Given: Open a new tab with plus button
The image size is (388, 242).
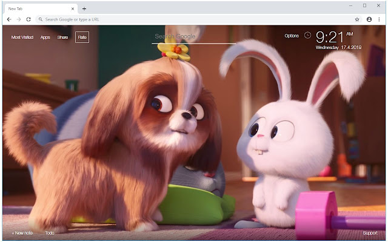Looking at the screenshot, I should pos(84,9).
